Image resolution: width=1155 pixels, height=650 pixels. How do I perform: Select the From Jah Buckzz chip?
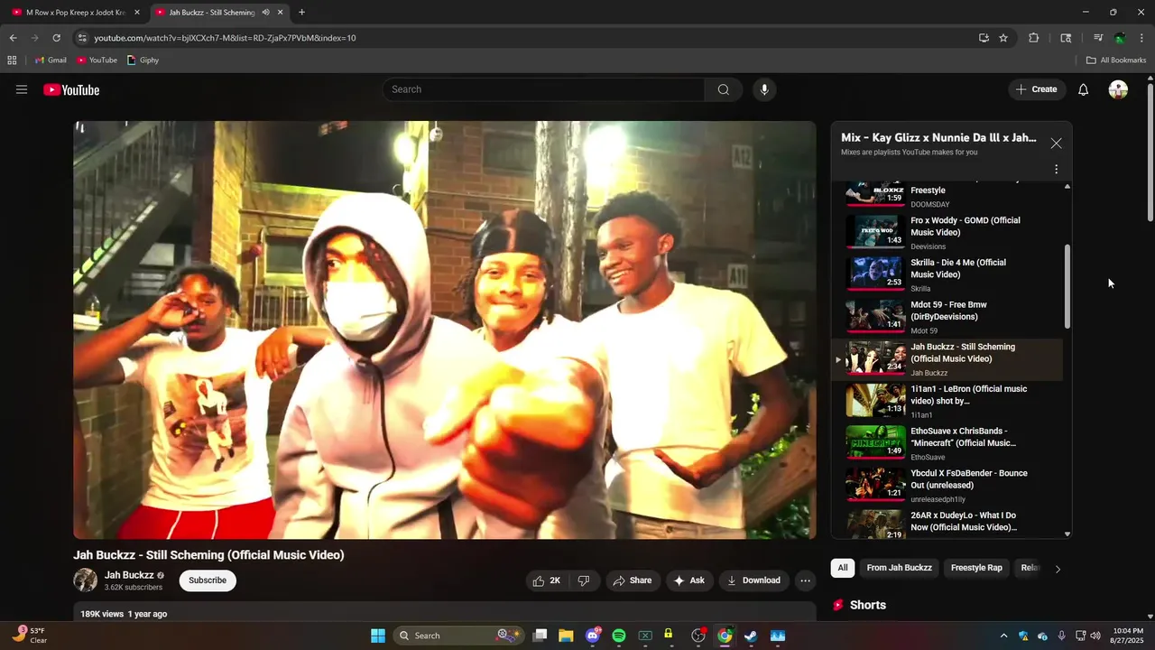click(x=900, y=568)
